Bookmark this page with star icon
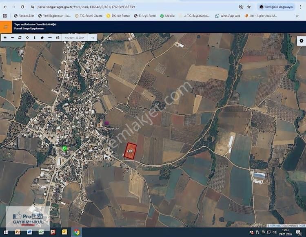This screenshot has width=306, height=237. [x=249, y=7]
